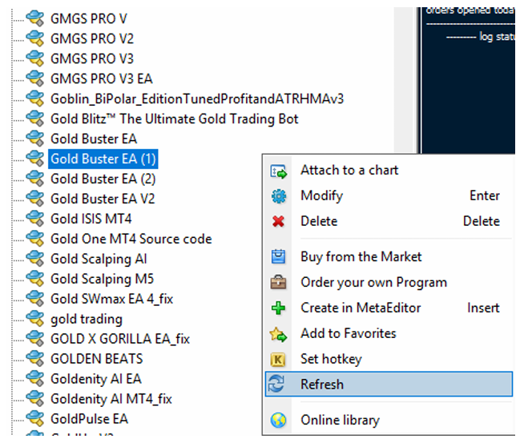Select Gold Blitz The Ultimate Gold Trading Bot

[x=174, y=119]
